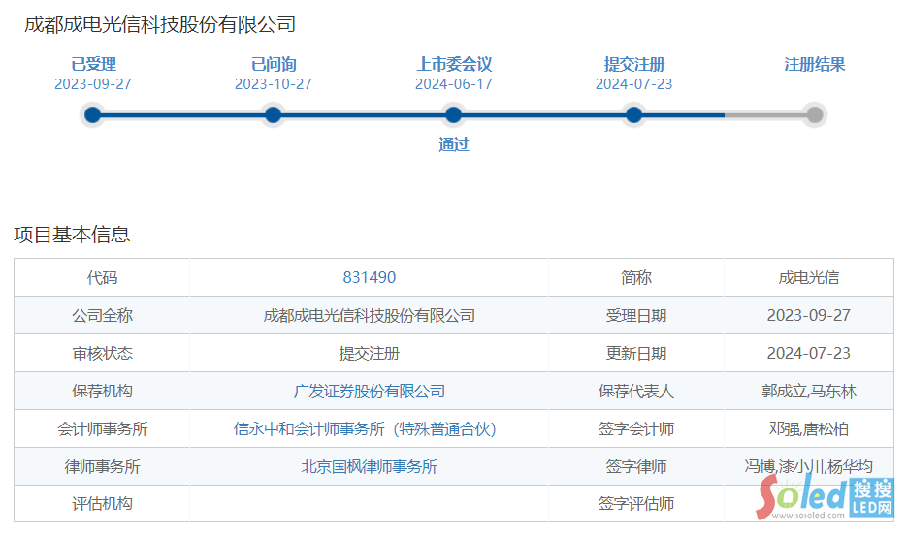Select the 上市委会议 timeline node dot
The image size is (907, 535).
click(x=453, y=115)
